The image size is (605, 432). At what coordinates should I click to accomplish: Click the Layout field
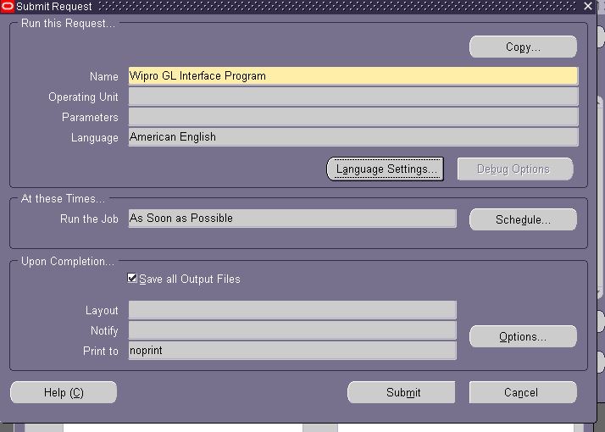(x=292, y=310)
